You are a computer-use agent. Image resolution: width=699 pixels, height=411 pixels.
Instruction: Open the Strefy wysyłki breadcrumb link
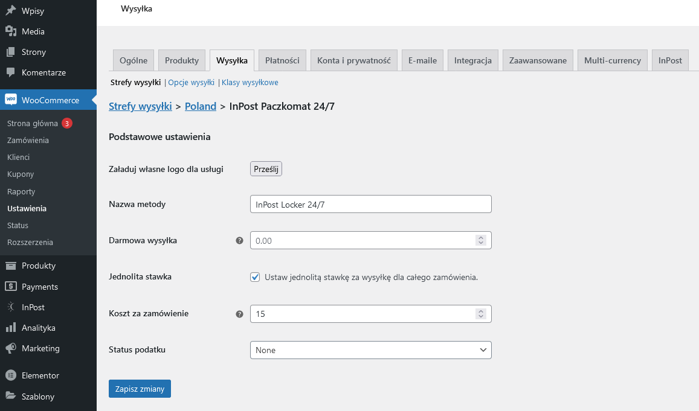[x=140, y=106]
